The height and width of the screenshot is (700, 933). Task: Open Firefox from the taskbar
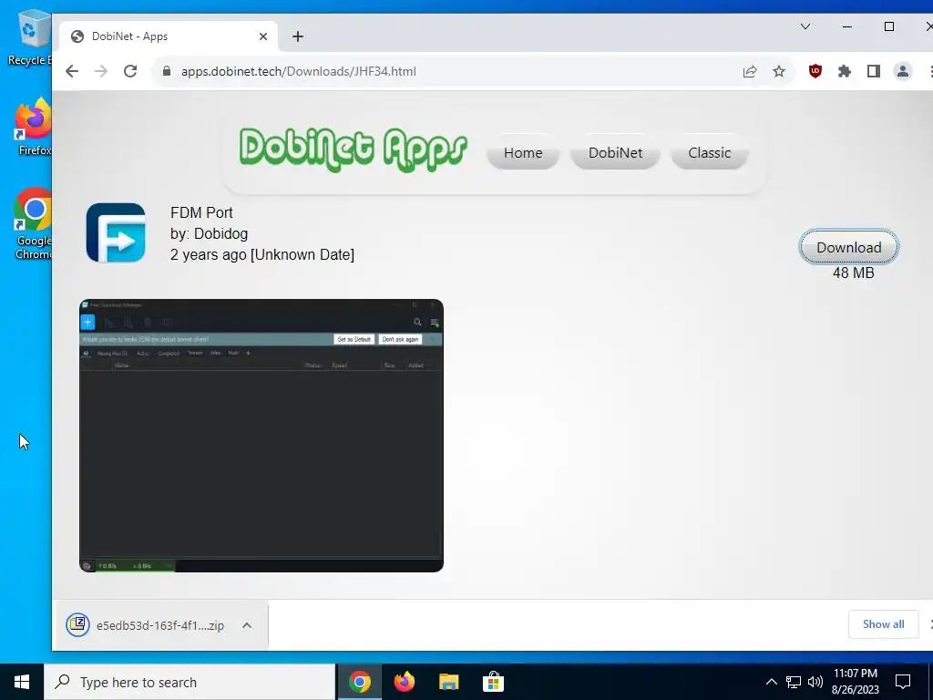click(x=405, y=682)
